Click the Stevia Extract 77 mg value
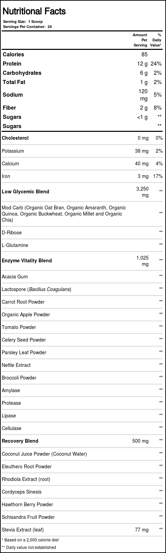166x553 pixels. tap(142, 530)
